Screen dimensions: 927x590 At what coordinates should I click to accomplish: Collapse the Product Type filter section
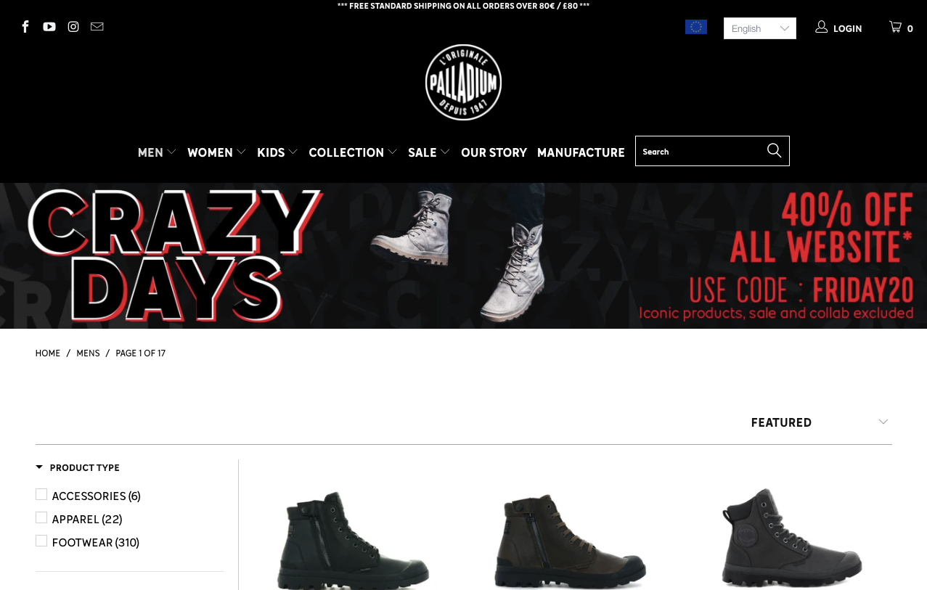pyautogui.click(x=78, y=468)
